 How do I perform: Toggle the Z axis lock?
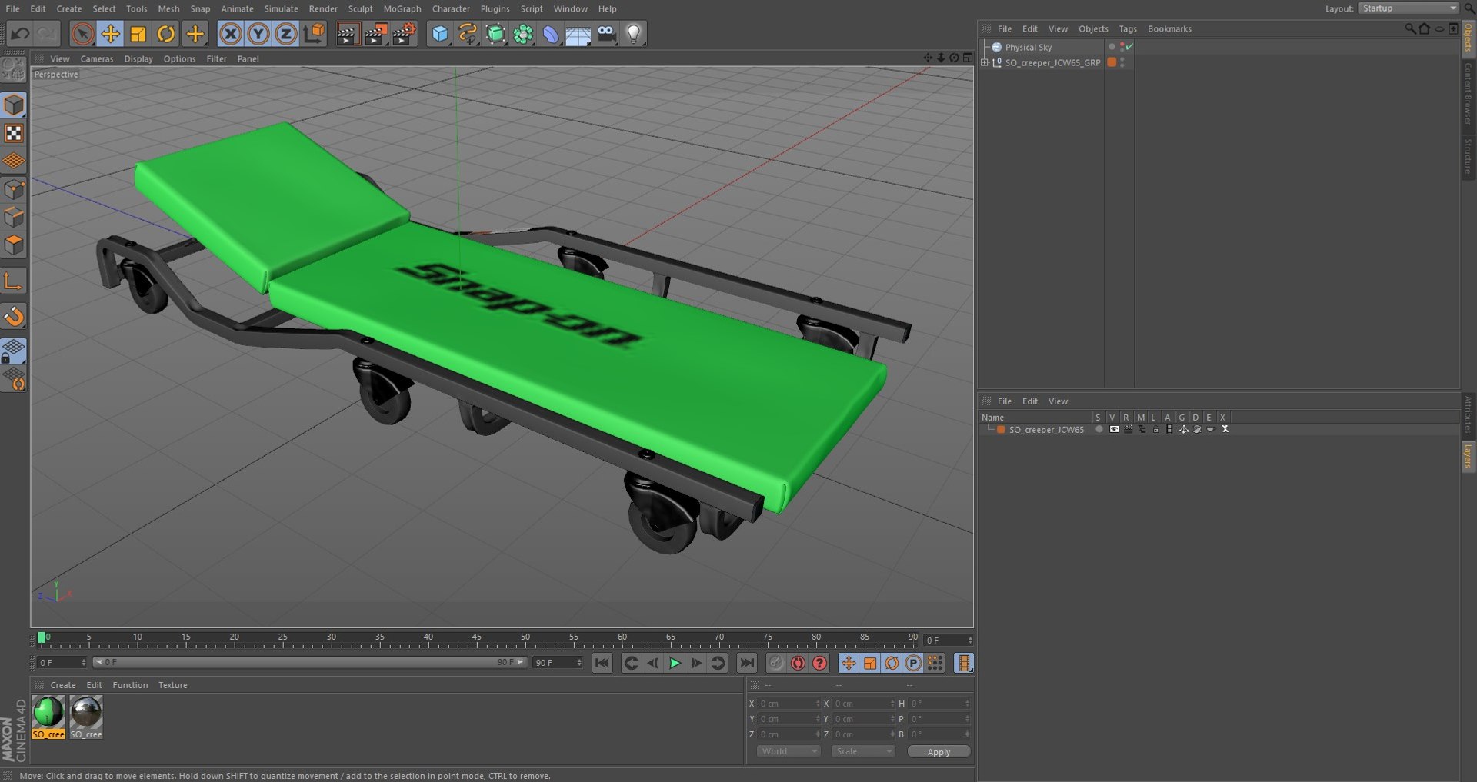pos(286,34)
